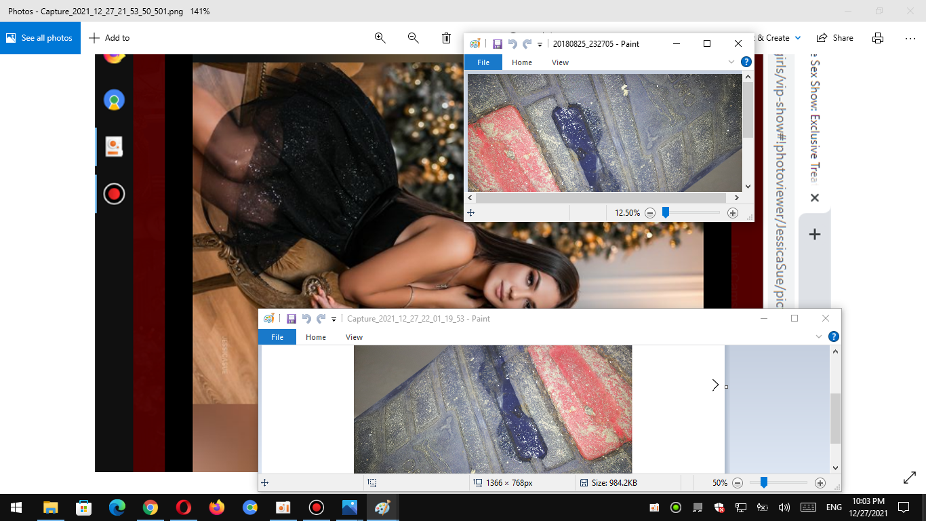926x521 pixels.
Task: Enter full screen with the diagonal arrows icon
Action: pyautogui.click(x=910, y=478)
